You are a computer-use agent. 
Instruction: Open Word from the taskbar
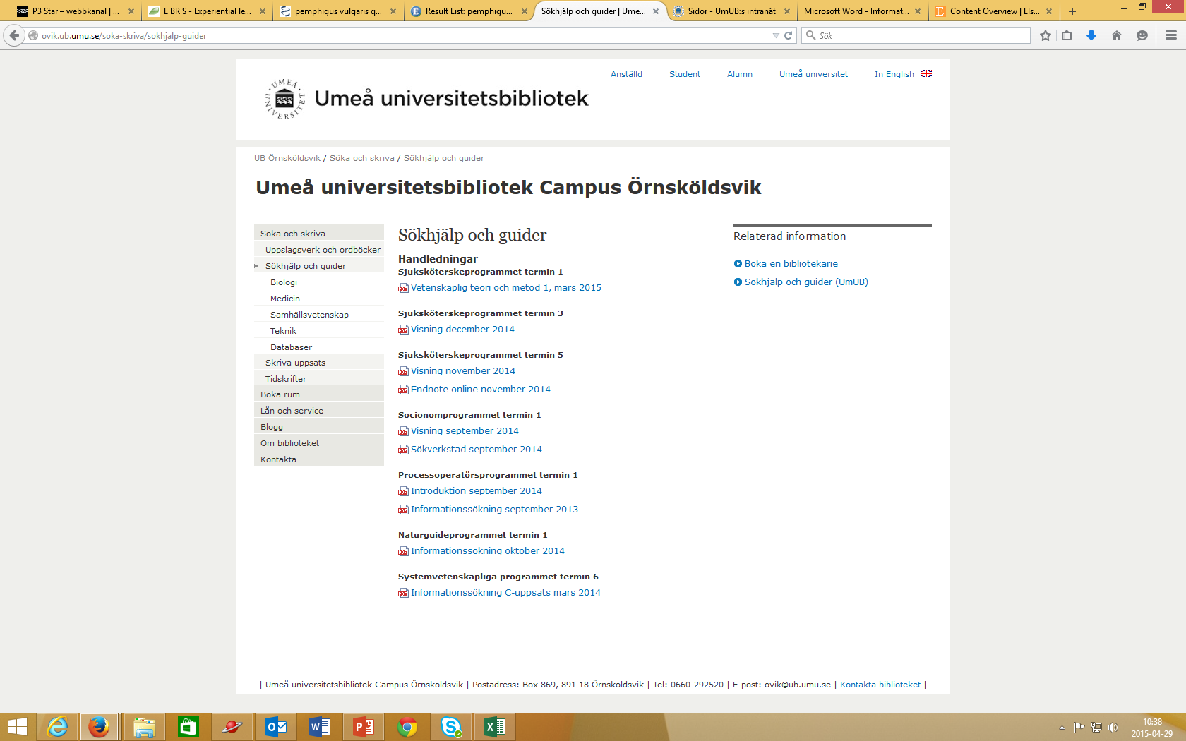[319, 727]
